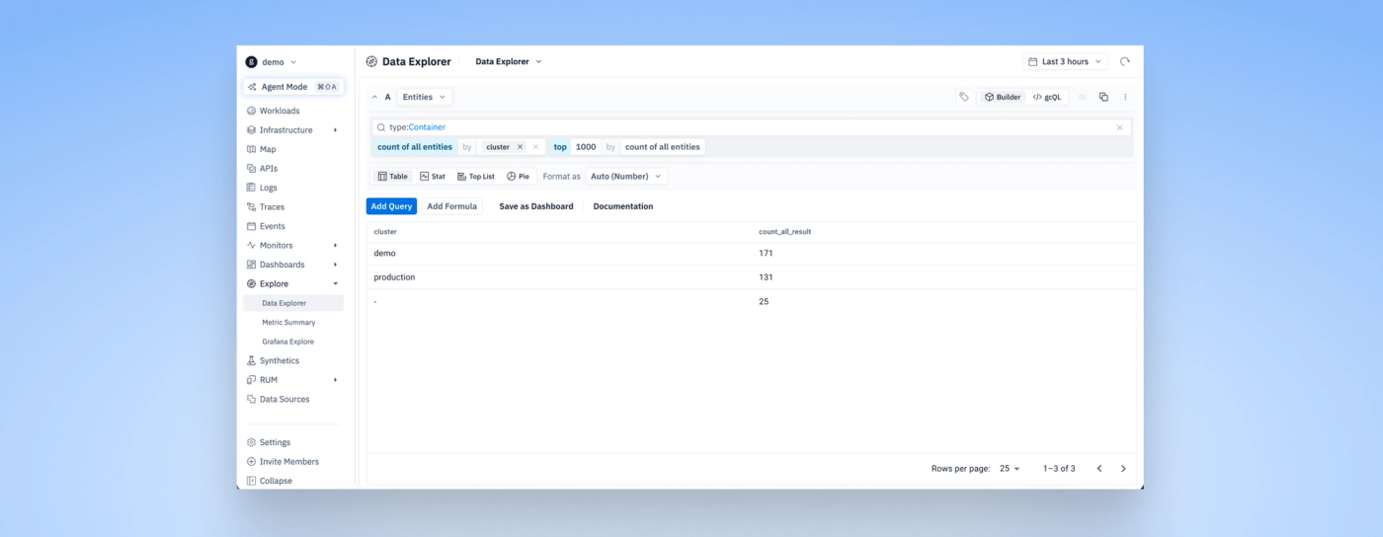Click the value 131 cell
The width and height of the screenshot is (1383, 537).
tap(766, 277)
